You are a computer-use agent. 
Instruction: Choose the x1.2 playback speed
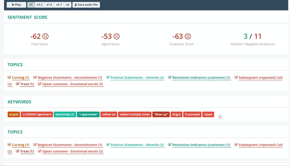tap(40, 5)
